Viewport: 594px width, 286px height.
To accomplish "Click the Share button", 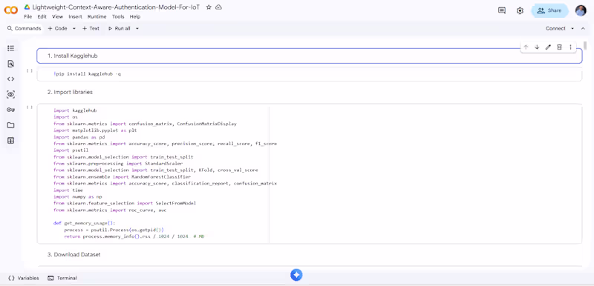I will click(549, 10).
